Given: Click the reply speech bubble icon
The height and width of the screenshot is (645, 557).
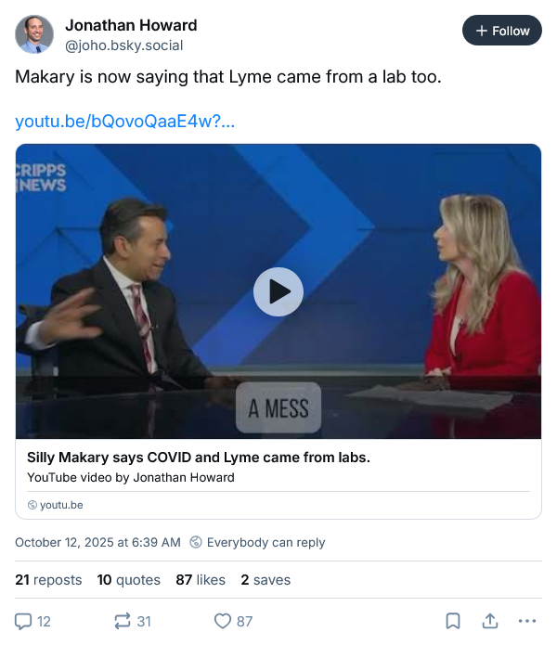Looking at the screenshot, I should pos(24,621).
